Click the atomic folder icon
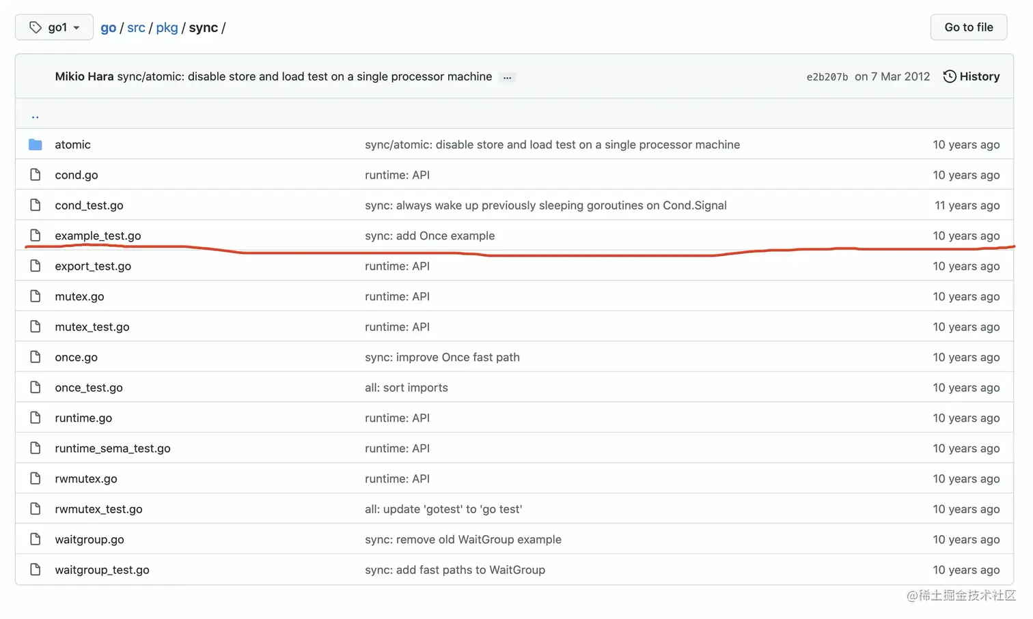1033x619 pixels. 36,145
